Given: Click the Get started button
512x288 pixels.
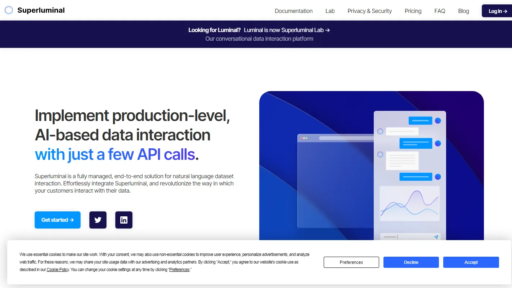Looking at the screenshot, I should pyautogui.click(x=58, y=220).
